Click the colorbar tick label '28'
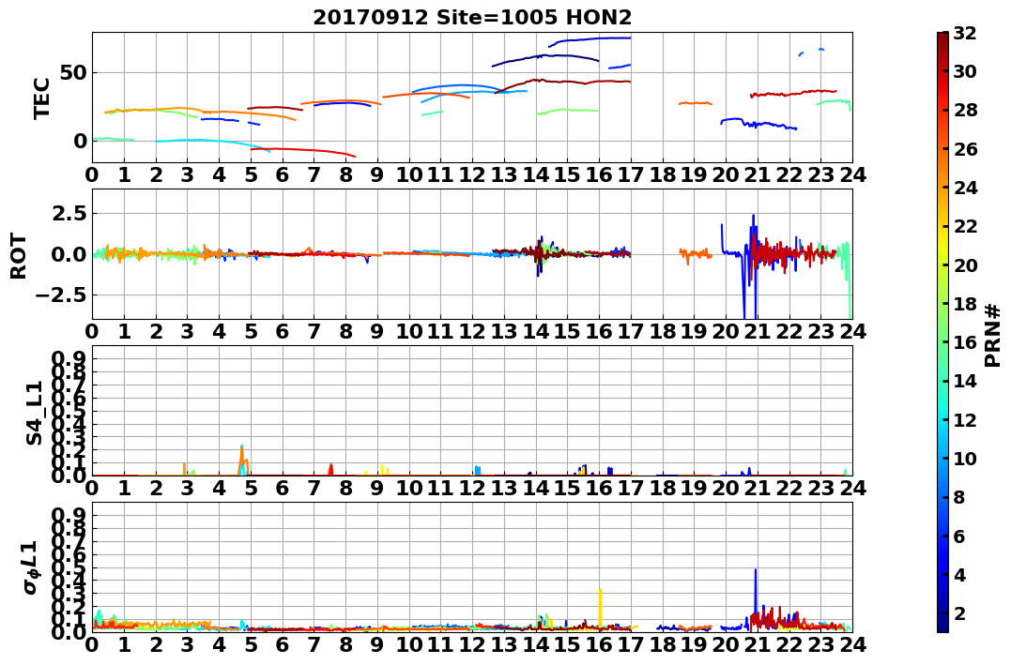1011x665 pixels. coord(965,110)
